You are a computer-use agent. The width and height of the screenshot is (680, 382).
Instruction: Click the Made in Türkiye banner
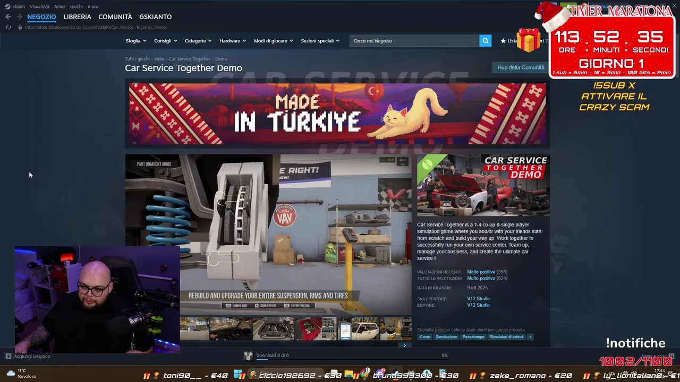click(337, 114)
